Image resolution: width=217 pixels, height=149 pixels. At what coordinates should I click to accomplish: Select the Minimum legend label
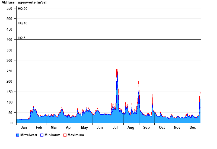(x=52, y=135)
